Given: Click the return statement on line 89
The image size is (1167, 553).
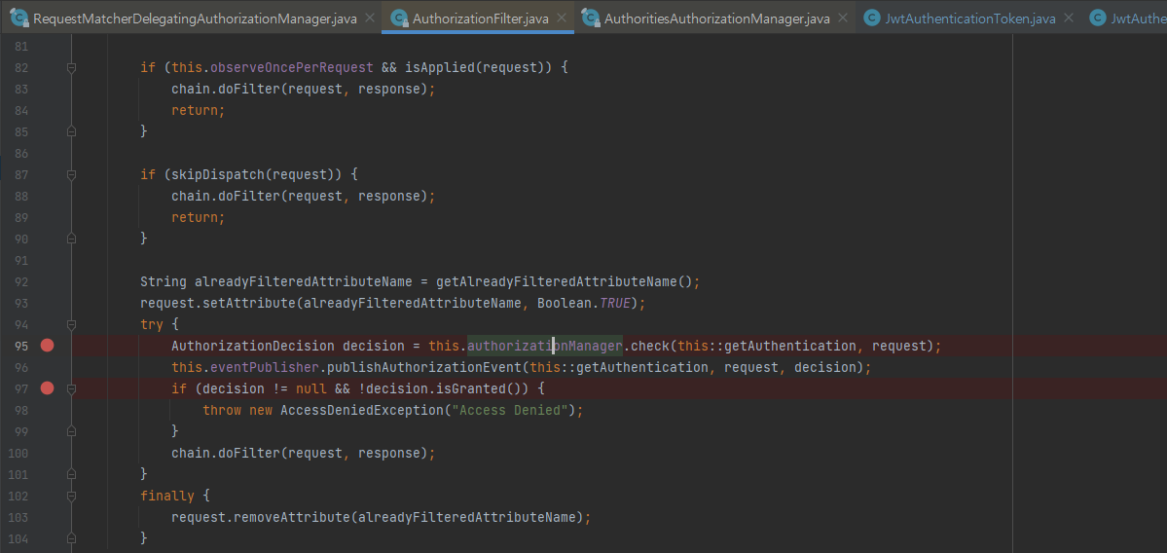Looking at the screenshot, I should click(198, 217).
